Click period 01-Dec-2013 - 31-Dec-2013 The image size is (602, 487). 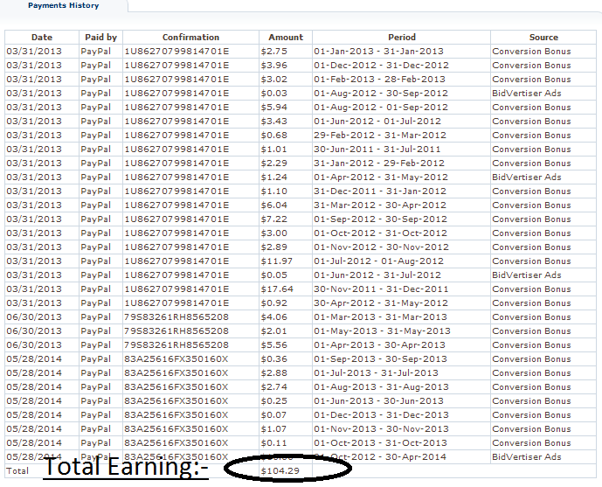[x=381, y=415]
